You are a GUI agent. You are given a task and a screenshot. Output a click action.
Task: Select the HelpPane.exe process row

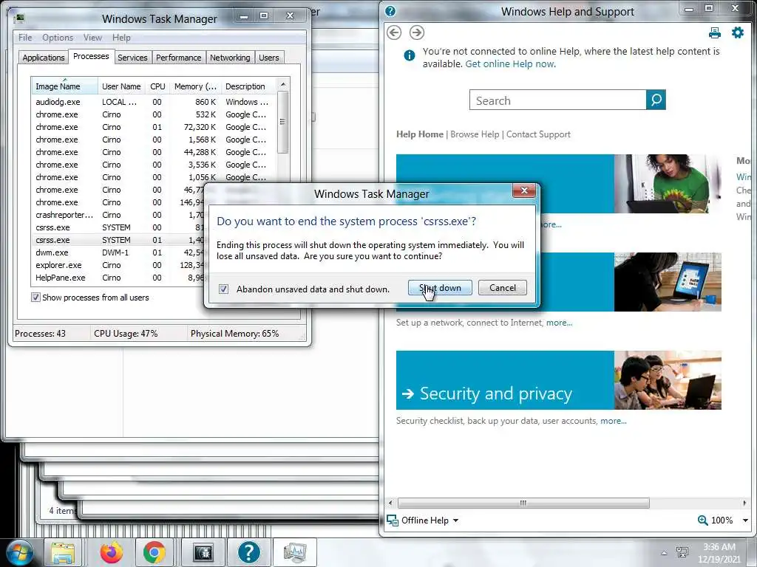click(118, 278)
